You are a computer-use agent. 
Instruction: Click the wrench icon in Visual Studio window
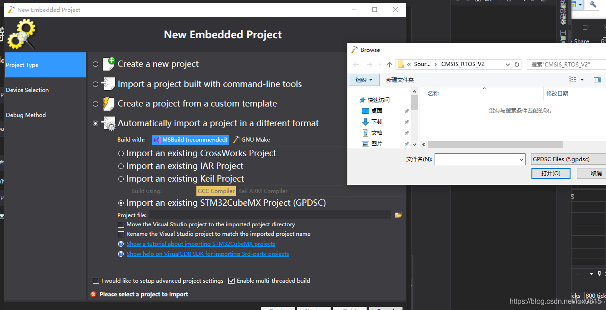(x=593, y=4)
